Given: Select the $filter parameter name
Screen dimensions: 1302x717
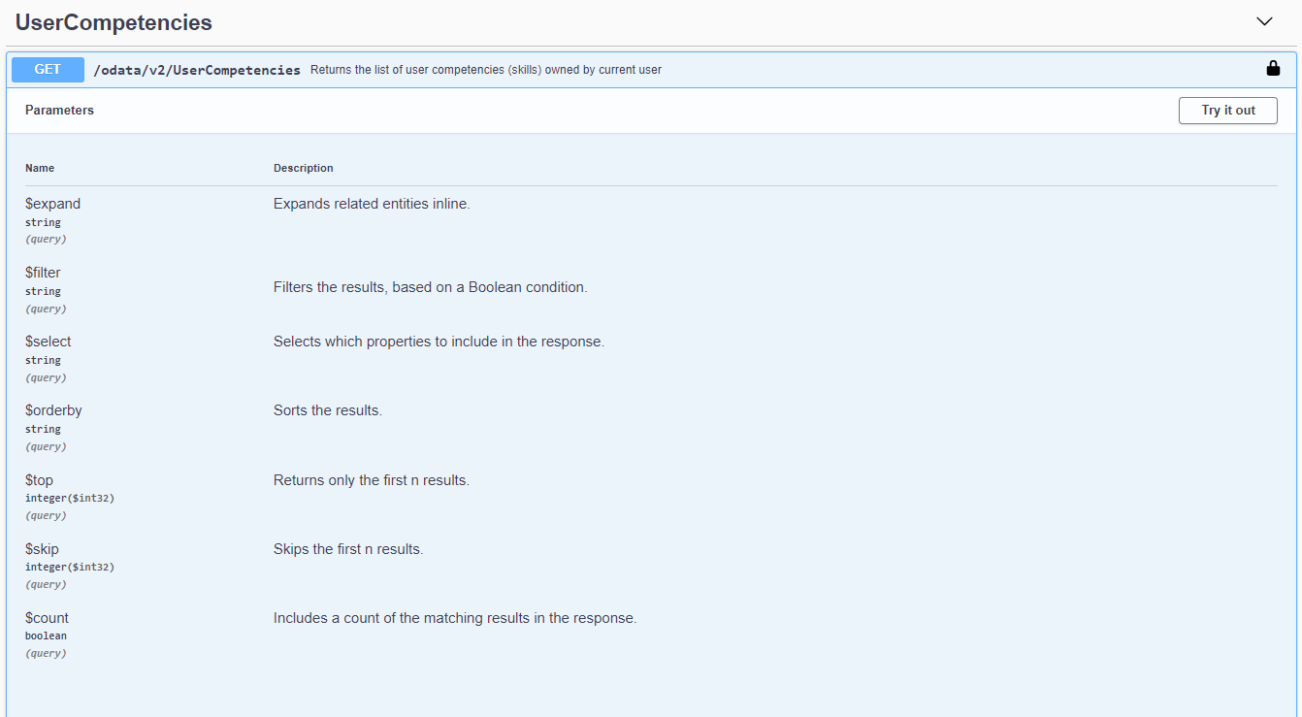Looking at the screenshot, I should coord(43,273).
